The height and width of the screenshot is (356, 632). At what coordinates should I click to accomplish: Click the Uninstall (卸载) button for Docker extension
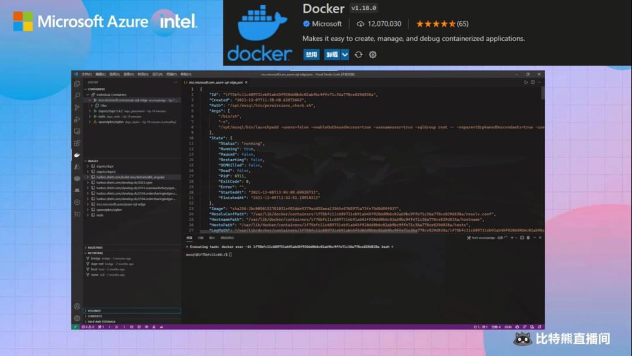pos(332,54)
